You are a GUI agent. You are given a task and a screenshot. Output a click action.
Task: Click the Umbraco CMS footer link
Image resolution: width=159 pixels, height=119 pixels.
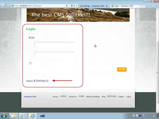coord(30,97)
